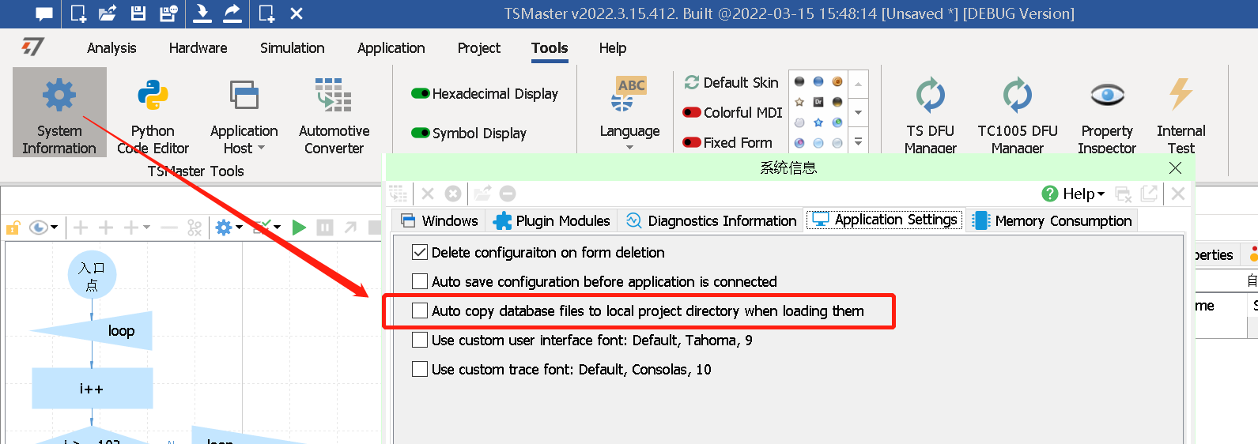Click the chat bubble icon in title bar
The image size is (1258, 444).
[44, 13]
